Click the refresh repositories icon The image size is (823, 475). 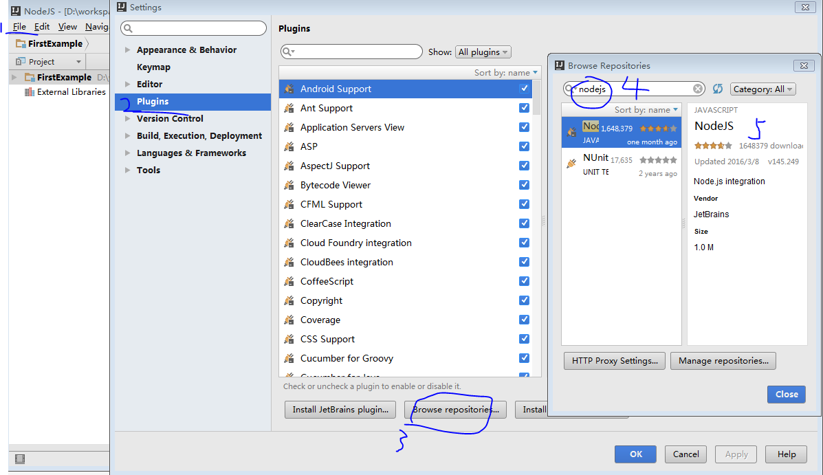(718, 89)
